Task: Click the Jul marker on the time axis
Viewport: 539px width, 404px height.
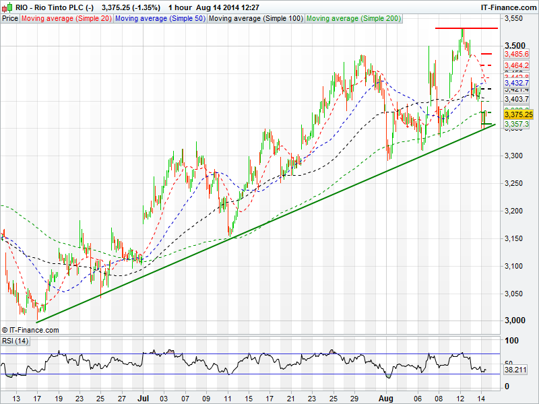Action: coord(141,399)
